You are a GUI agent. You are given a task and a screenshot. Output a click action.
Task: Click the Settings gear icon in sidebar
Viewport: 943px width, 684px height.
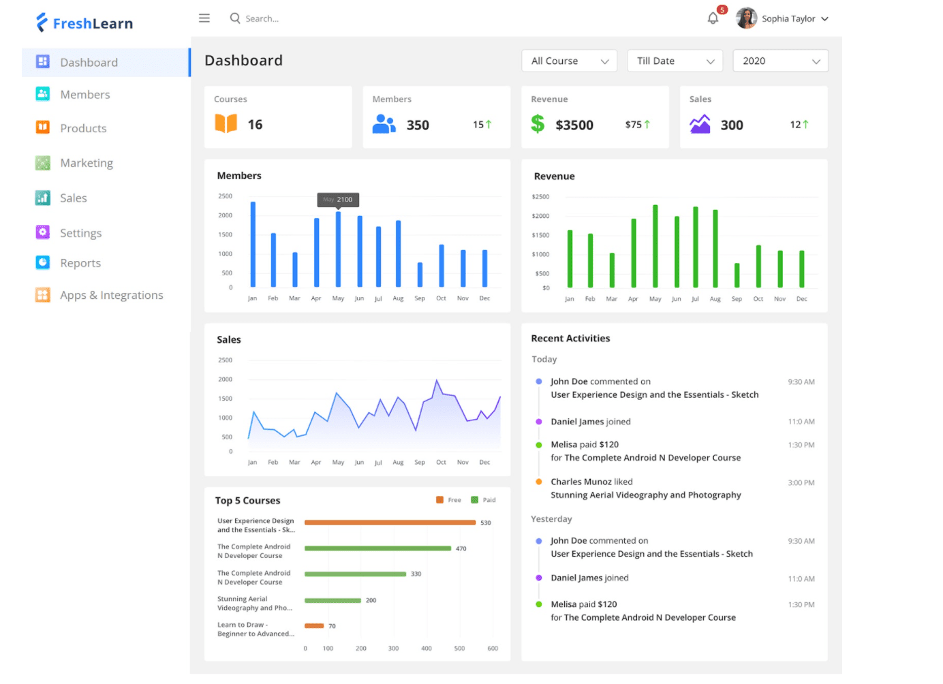coord(43,232)
